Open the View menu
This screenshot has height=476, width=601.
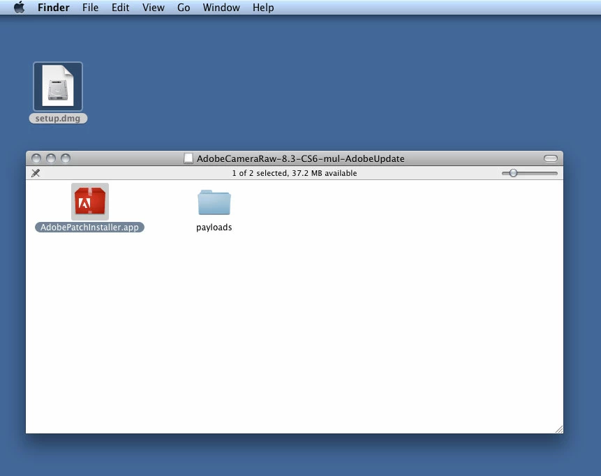point(154,7)
